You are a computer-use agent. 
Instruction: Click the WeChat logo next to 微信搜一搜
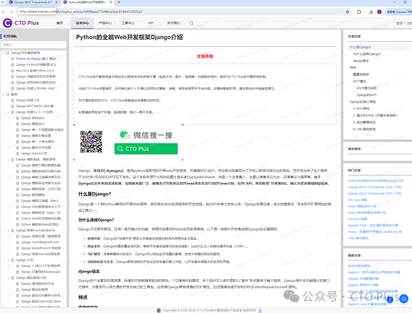click(125, 135)
